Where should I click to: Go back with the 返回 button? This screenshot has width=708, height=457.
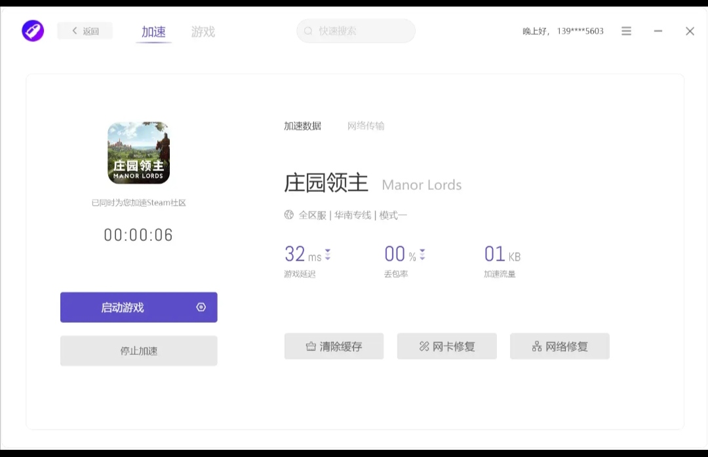point(85,31)
